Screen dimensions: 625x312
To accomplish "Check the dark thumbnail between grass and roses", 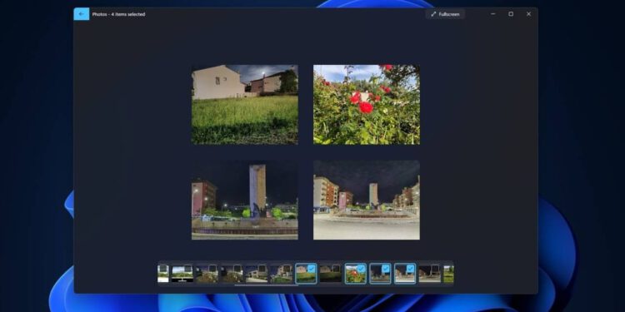I will click(336, 269).
